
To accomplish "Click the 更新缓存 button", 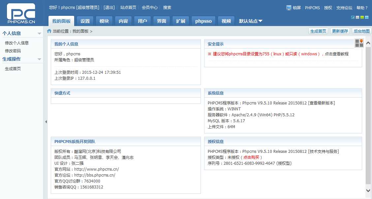I will (x=340, y=31).
